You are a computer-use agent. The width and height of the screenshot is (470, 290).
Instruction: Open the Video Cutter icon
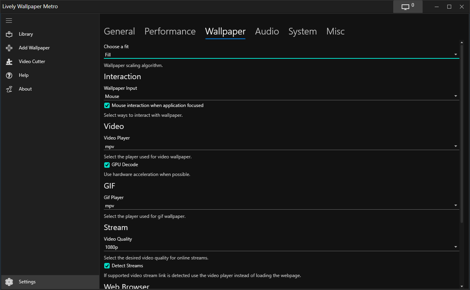pos(9,62)
